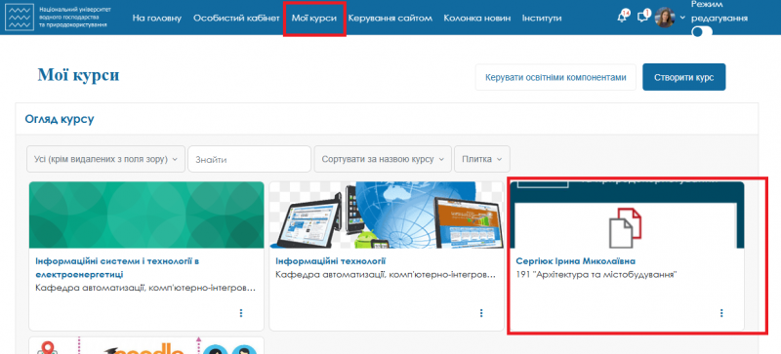
Task: Open the messages chat bubble icon
Action: 643,18
